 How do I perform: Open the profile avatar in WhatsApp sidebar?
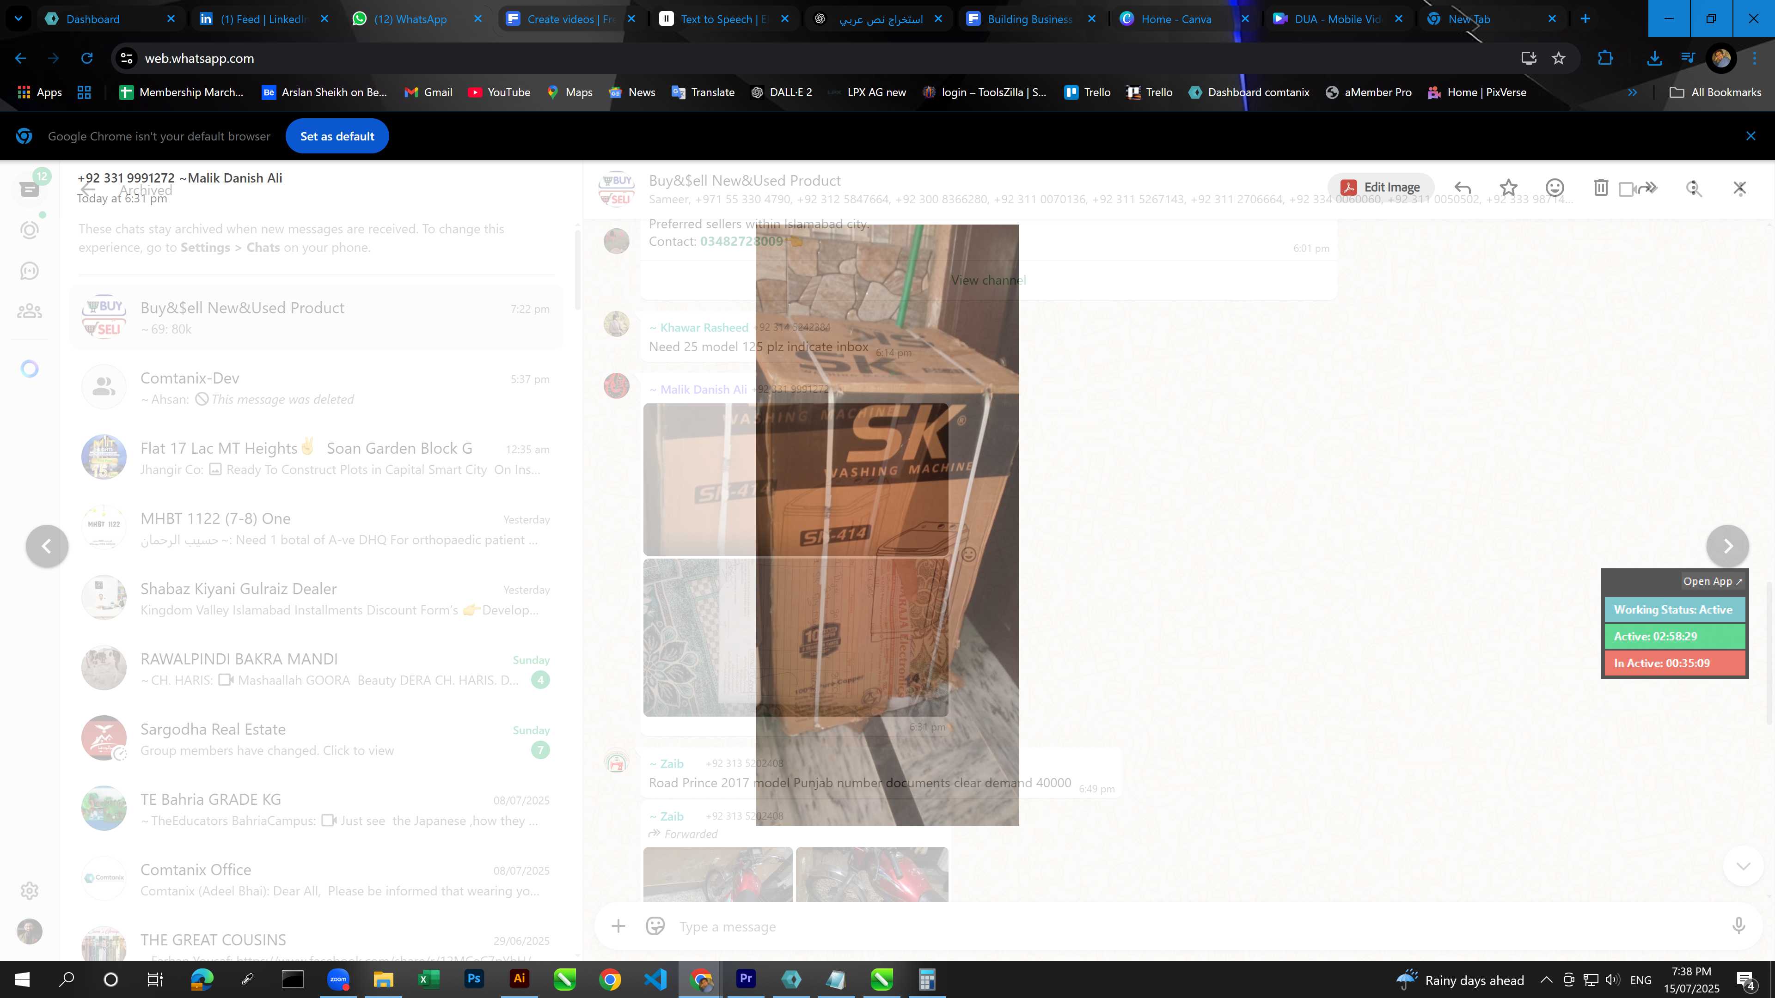pos(30,931)
